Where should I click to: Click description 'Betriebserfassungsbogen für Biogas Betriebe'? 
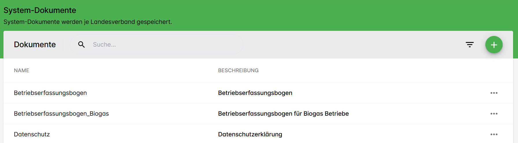point(283,114)
